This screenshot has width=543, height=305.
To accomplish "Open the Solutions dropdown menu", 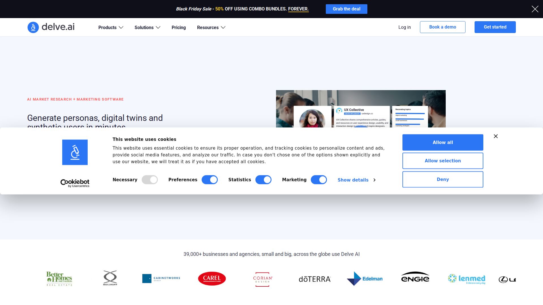I will pyautogui.click(x=147, y=27).
